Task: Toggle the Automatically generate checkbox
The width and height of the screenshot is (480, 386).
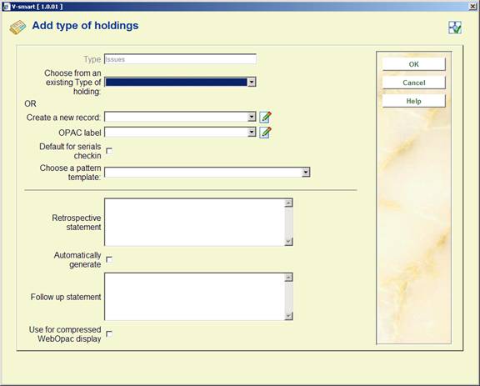Action: click(109, 260)
